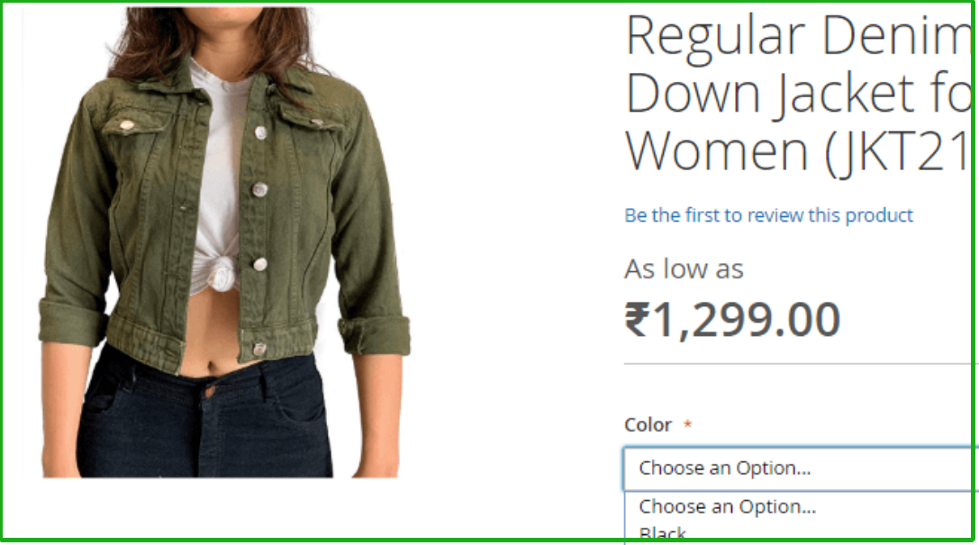This screenshot has width=979, height=545.
Task: Click the As low as label
Action: 684,269
